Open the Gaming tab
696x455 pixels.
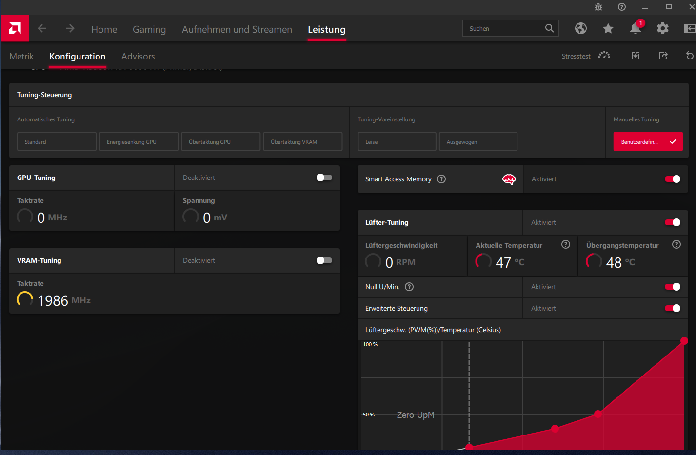coord(149,29)
